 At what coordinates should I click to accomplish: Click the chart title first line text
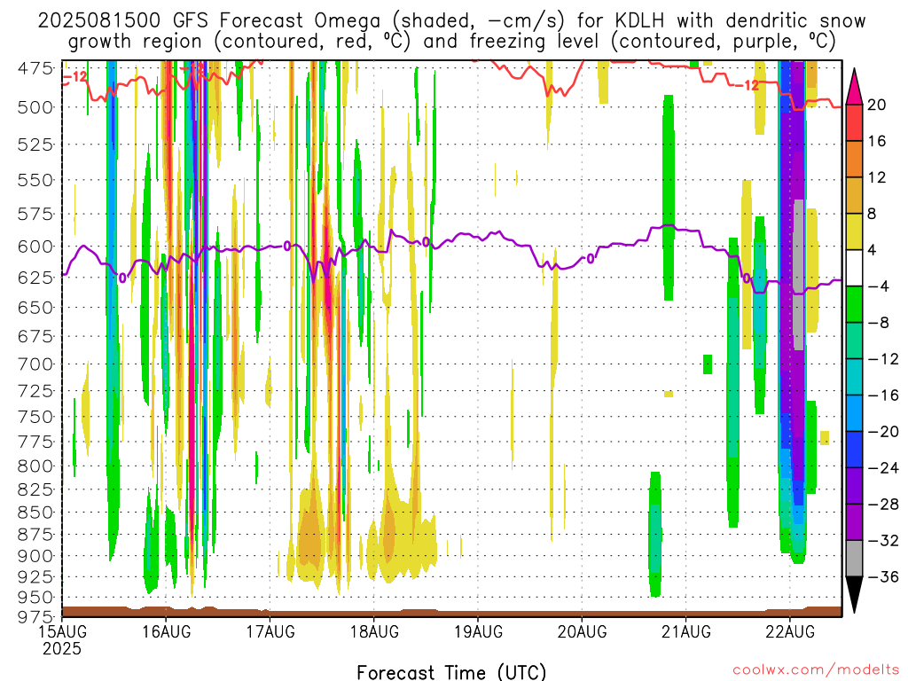click(x=451, y=21)
